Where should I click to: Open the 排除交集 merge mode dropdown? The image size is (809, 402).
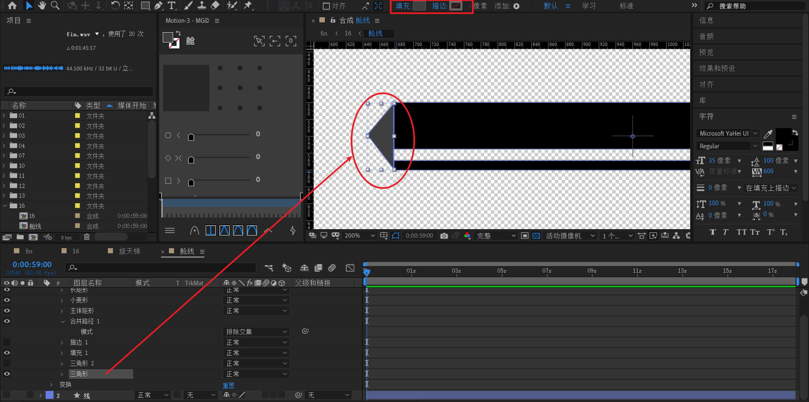[256, 332]
